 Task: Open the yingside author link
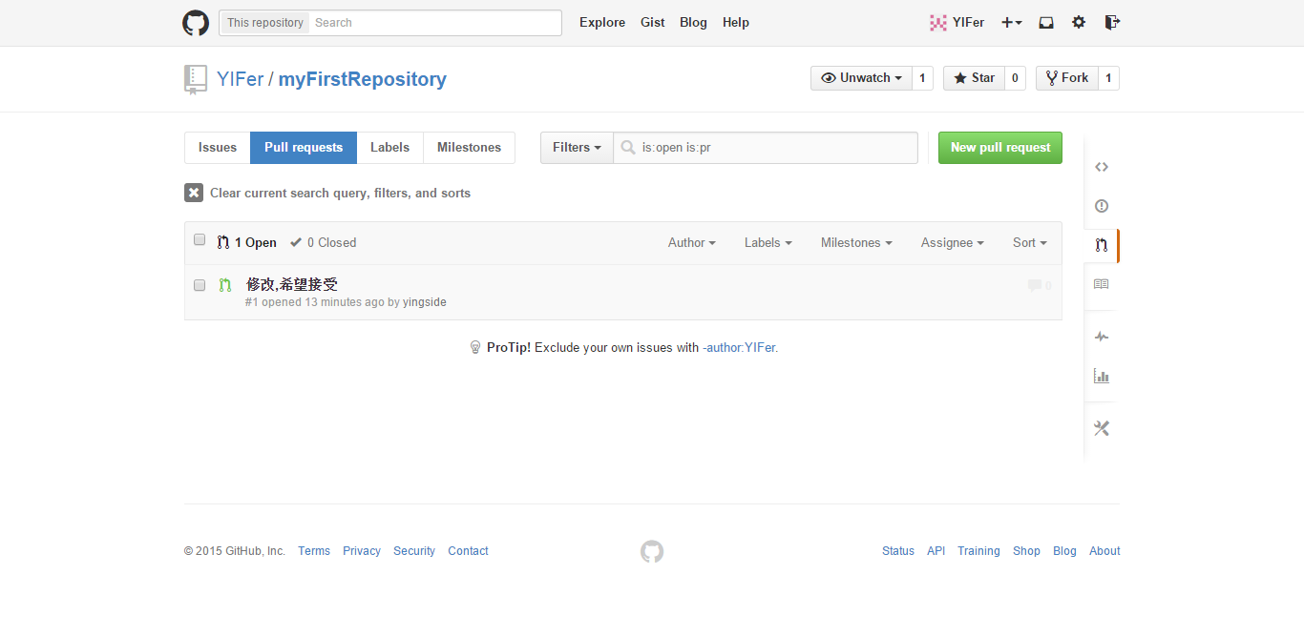tap(425, 302)
